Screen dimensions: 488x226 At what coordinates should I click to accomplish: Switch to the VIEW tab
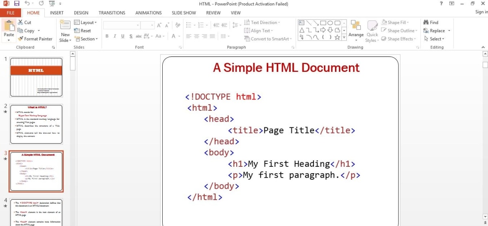click(236, 13)
